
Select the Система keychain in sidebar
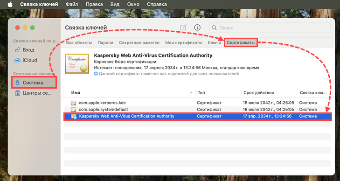point(34,83)
